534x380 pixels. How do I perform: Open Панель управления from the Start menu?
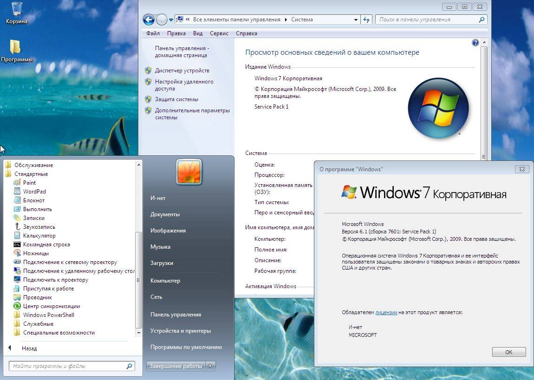pyautogui.click(x=176, y=315)
